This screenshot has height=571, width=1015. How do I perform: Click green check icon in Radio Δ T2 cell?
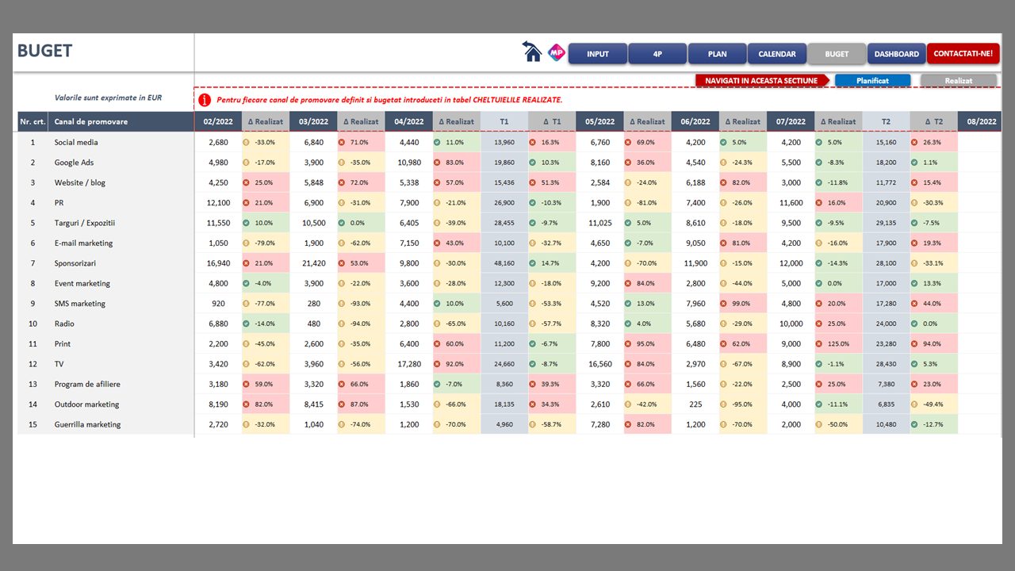[914, 324]
